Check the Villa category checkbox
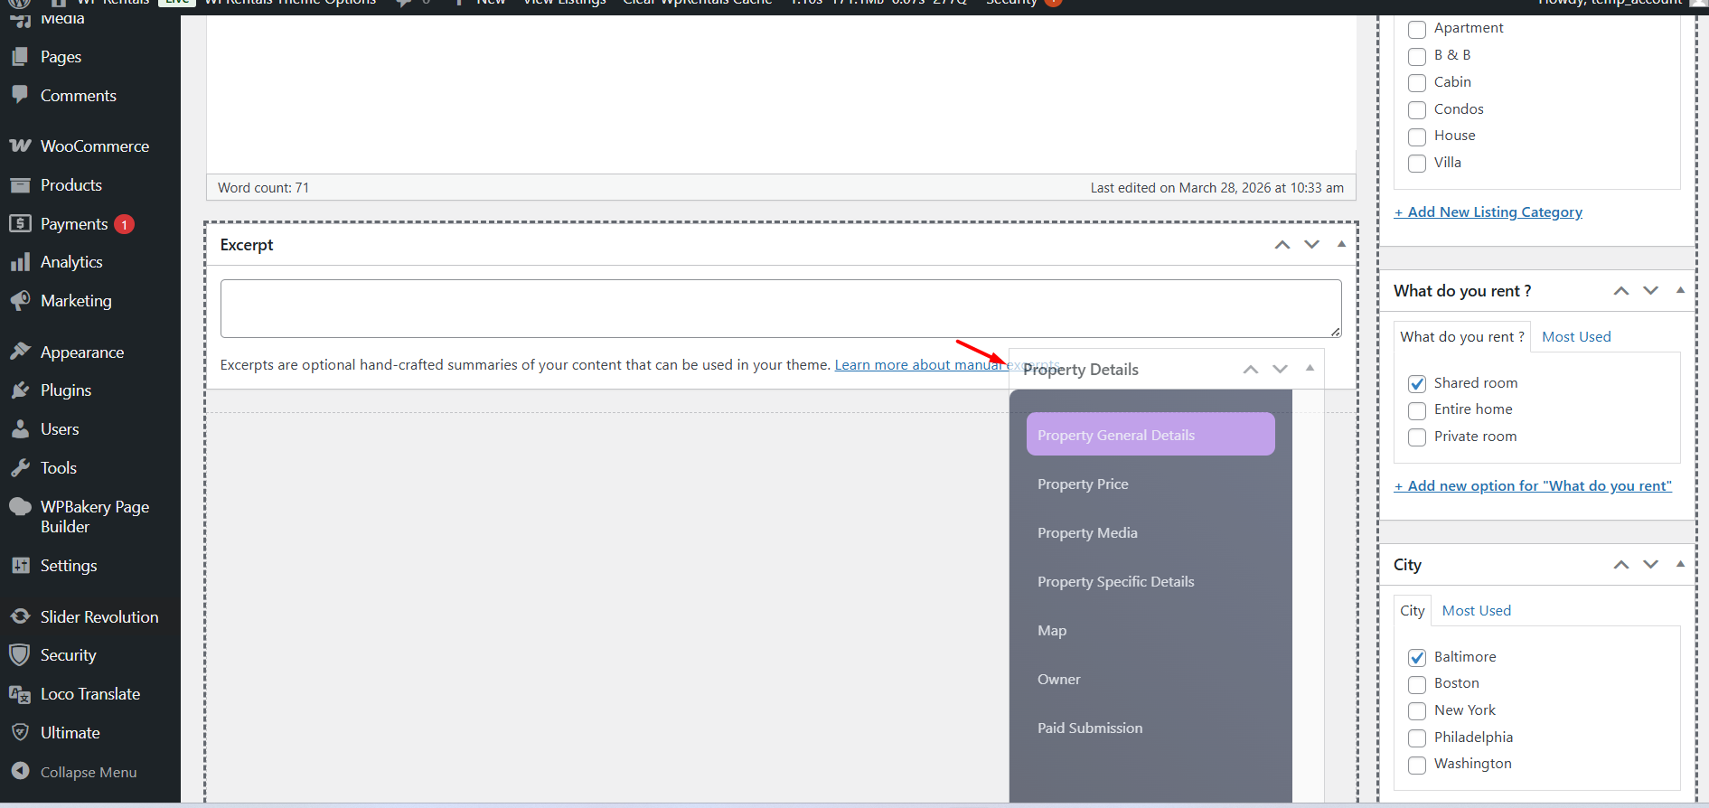1709x808 pixels. pos(1417,164)
